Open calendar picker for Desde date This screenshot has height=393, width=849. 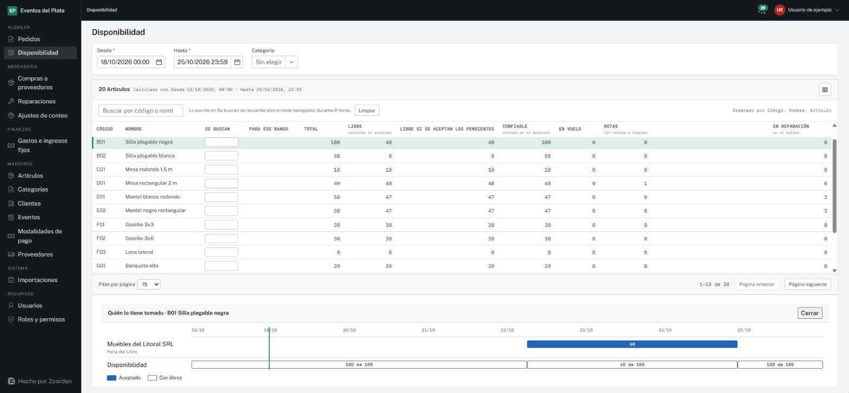click(159, 62)
